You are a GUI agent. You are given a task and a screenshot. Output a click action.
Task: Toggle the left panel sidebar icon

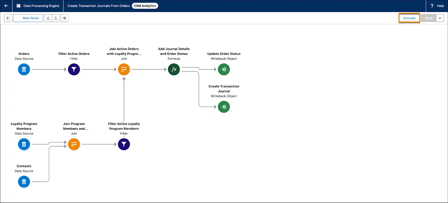[x=8, y=18]
